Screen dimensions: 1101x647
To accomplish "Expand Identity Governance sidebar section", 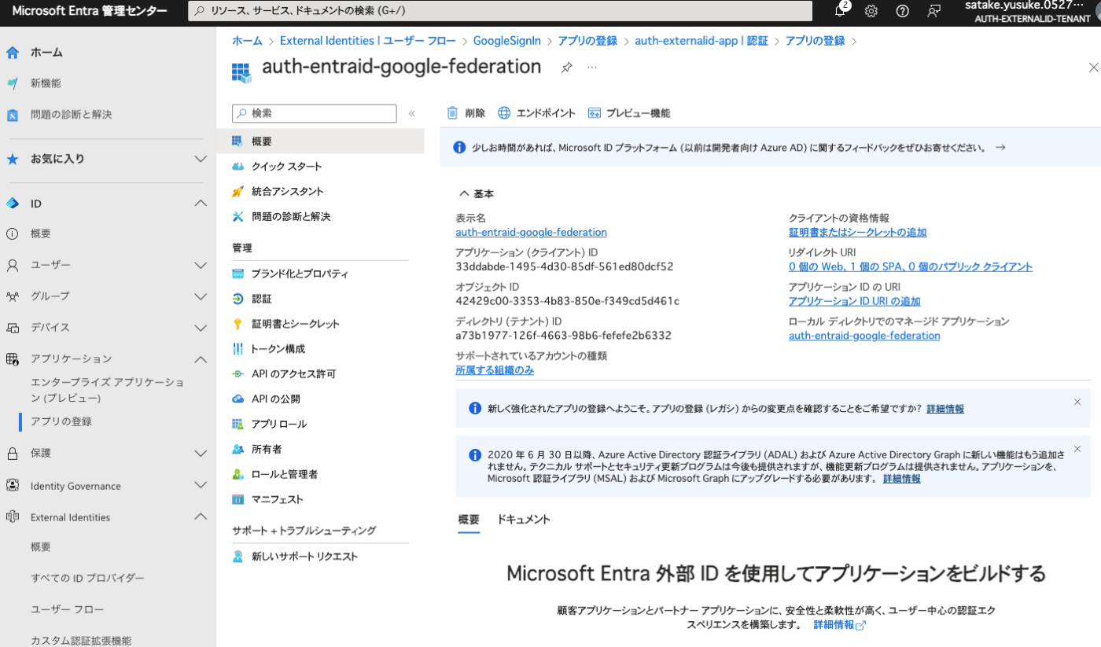I will pyautogui.click(x=201, y=486).
